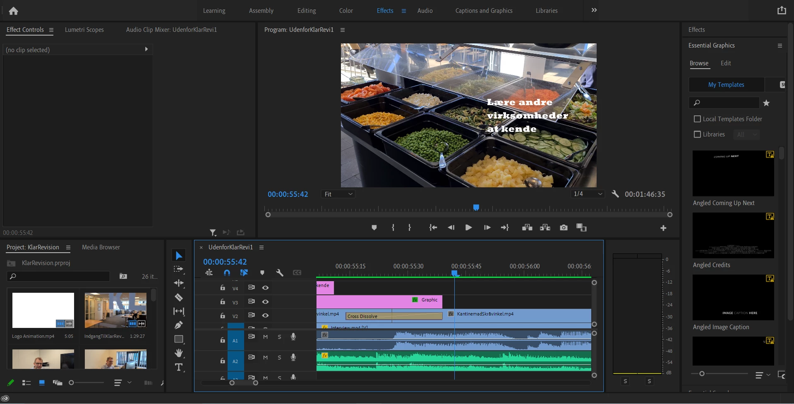The width and height of the screenshot is (794, 404).
Task: Open the Media Browser tab
Action: tap(101, 247)
